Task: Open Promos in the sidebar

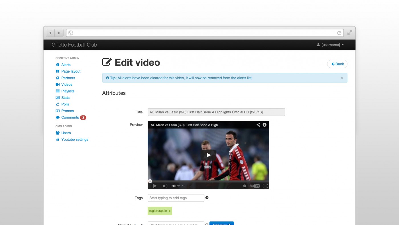Action: coord(68,111)
